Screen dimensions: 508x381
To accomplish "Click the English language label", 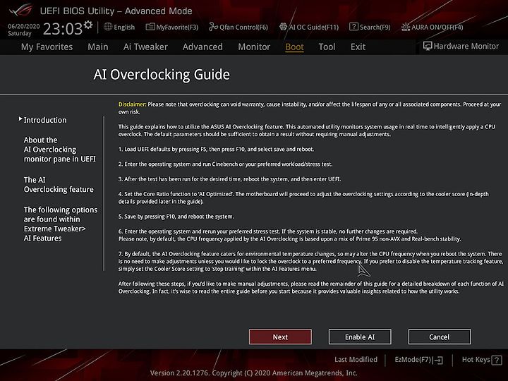I will (124, 27).
